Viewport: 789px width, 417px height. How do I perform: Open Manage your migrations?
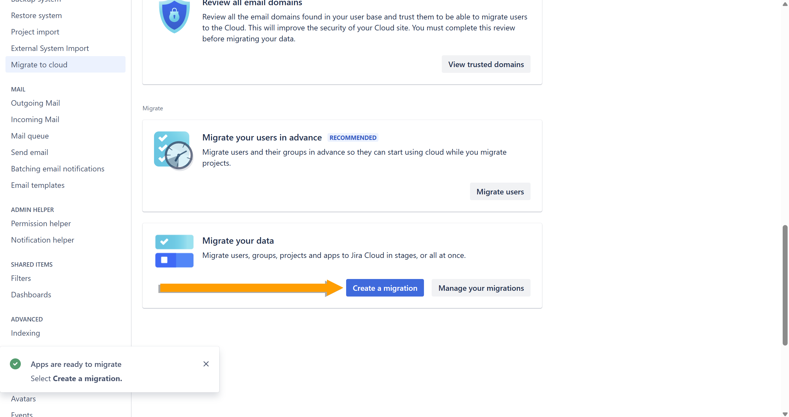[481, 288]
